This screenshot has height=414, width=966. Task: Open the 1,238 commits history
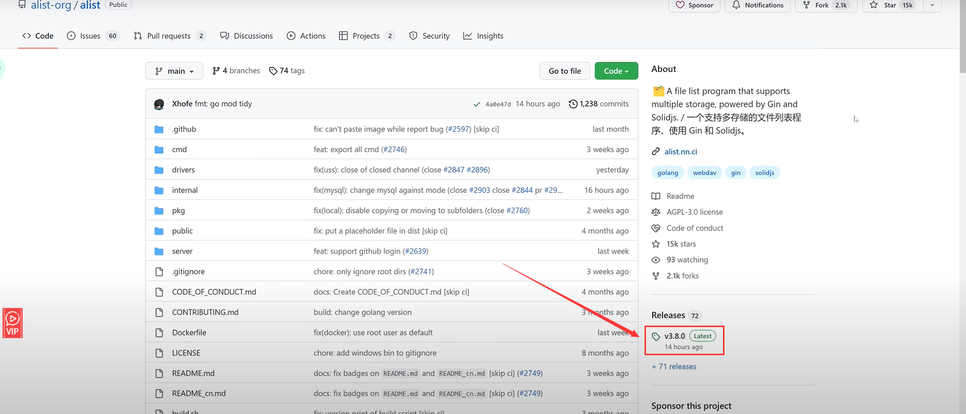coord(599,104)
